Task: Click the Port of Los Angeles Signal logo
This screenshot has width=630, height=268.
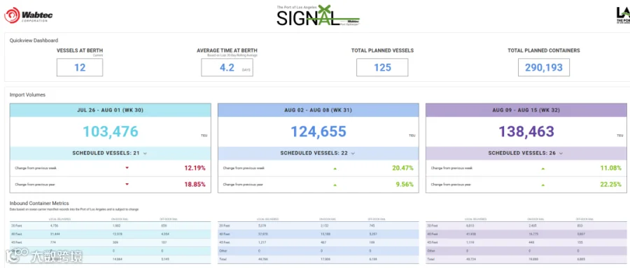Action: [x=318, y=15]
